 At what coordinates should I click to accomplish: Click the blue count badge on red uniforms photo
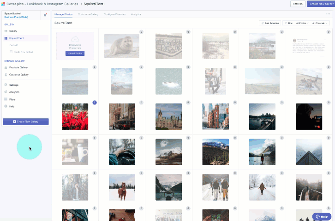95,102
